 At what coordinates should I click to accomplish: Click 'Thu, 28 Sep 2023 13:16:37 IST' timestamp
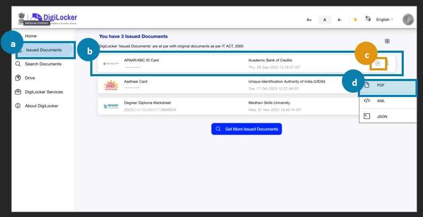(x=275, y=67)
